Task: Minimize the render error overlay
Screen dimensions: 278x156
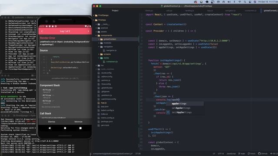Action: pos(78,122)
